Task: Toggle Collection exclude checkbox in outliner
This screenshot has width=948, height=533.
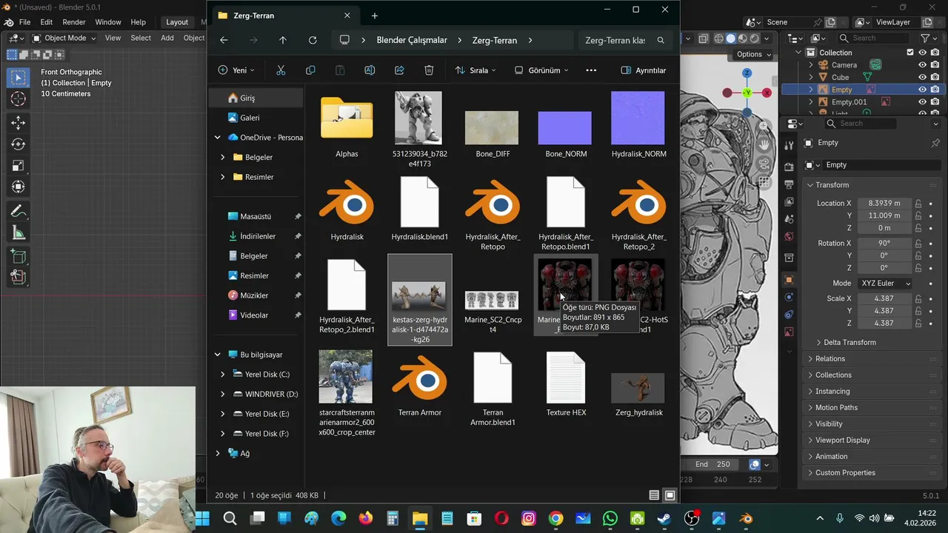Action: pyautogui.click(x=910, y=53)
